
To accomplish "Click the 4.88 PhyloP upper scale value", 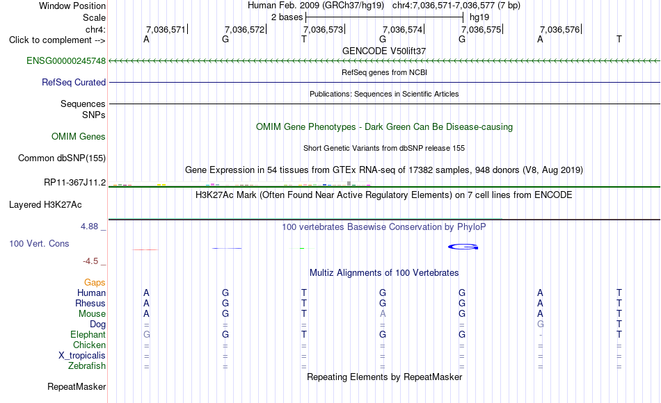I will [89, 227].
